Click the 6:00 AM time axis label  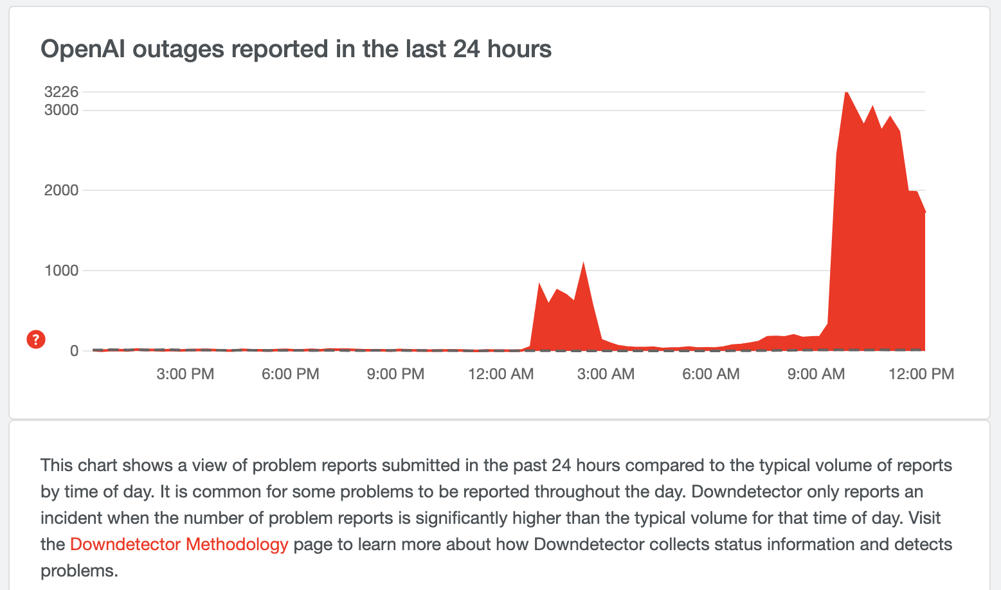(711, 373)
